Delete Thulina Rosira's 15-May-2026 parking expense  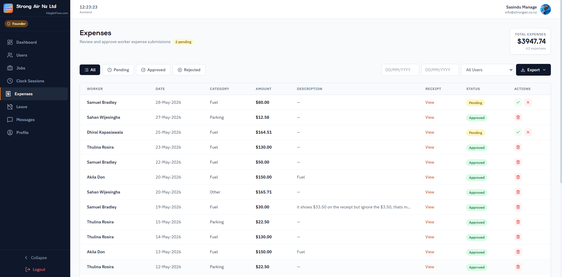(x=518, y=222)
